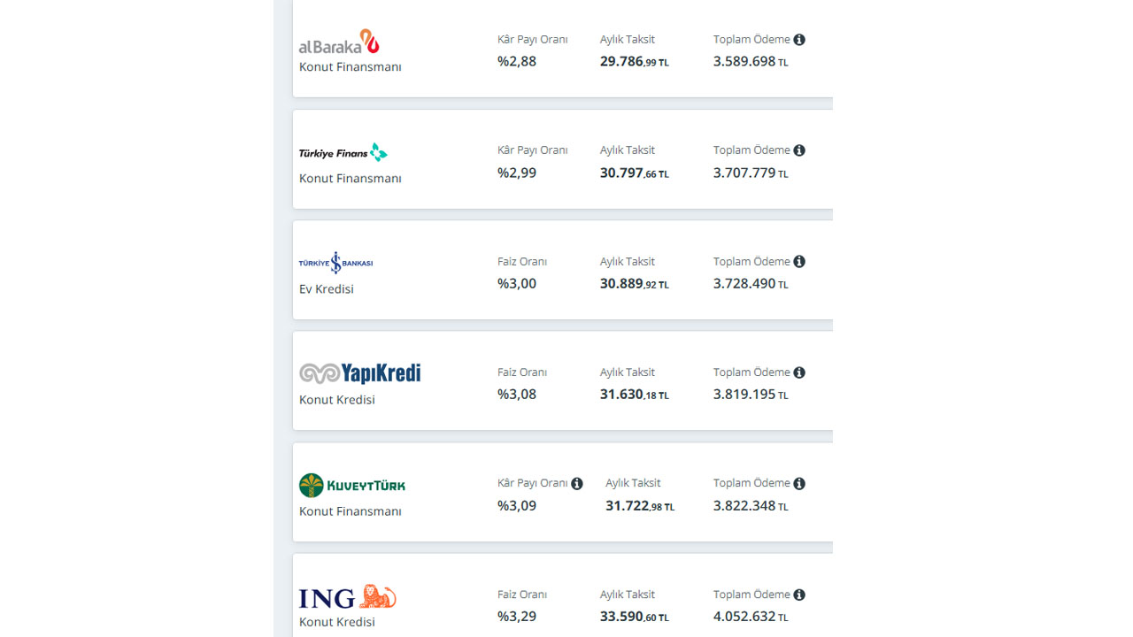Click the Kuveyt Türk logo
The image size is (1133, 637).
[352, 485]
